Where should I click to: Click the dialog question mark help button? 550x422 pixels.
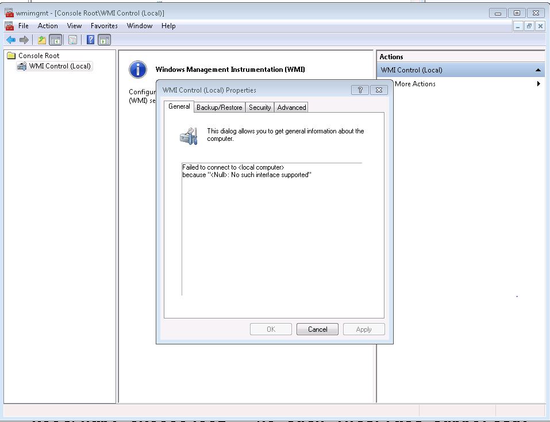(x=360, y=90)
